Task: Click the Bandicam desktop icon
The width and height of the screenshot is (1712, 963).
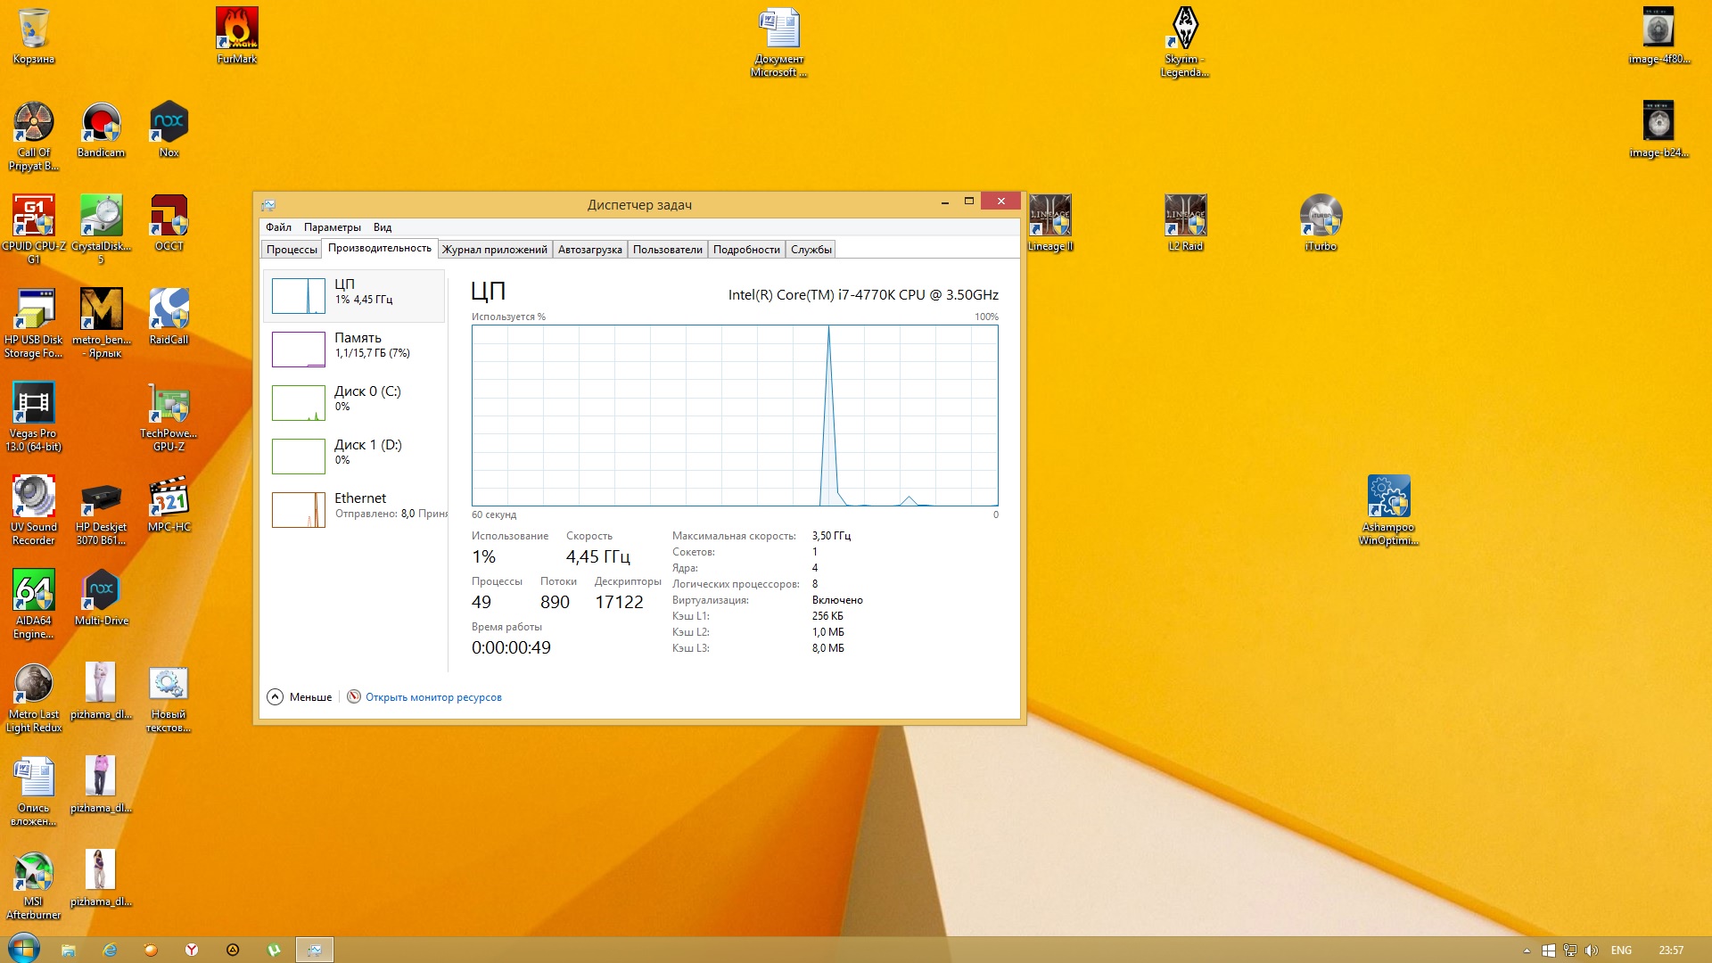Action: pos(101,124)
